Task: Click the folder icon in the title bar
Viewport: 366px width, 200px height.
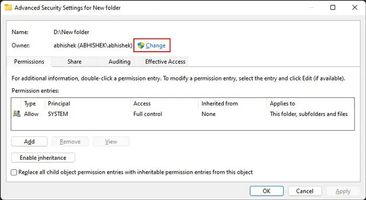Action: [x=8, y=7]
